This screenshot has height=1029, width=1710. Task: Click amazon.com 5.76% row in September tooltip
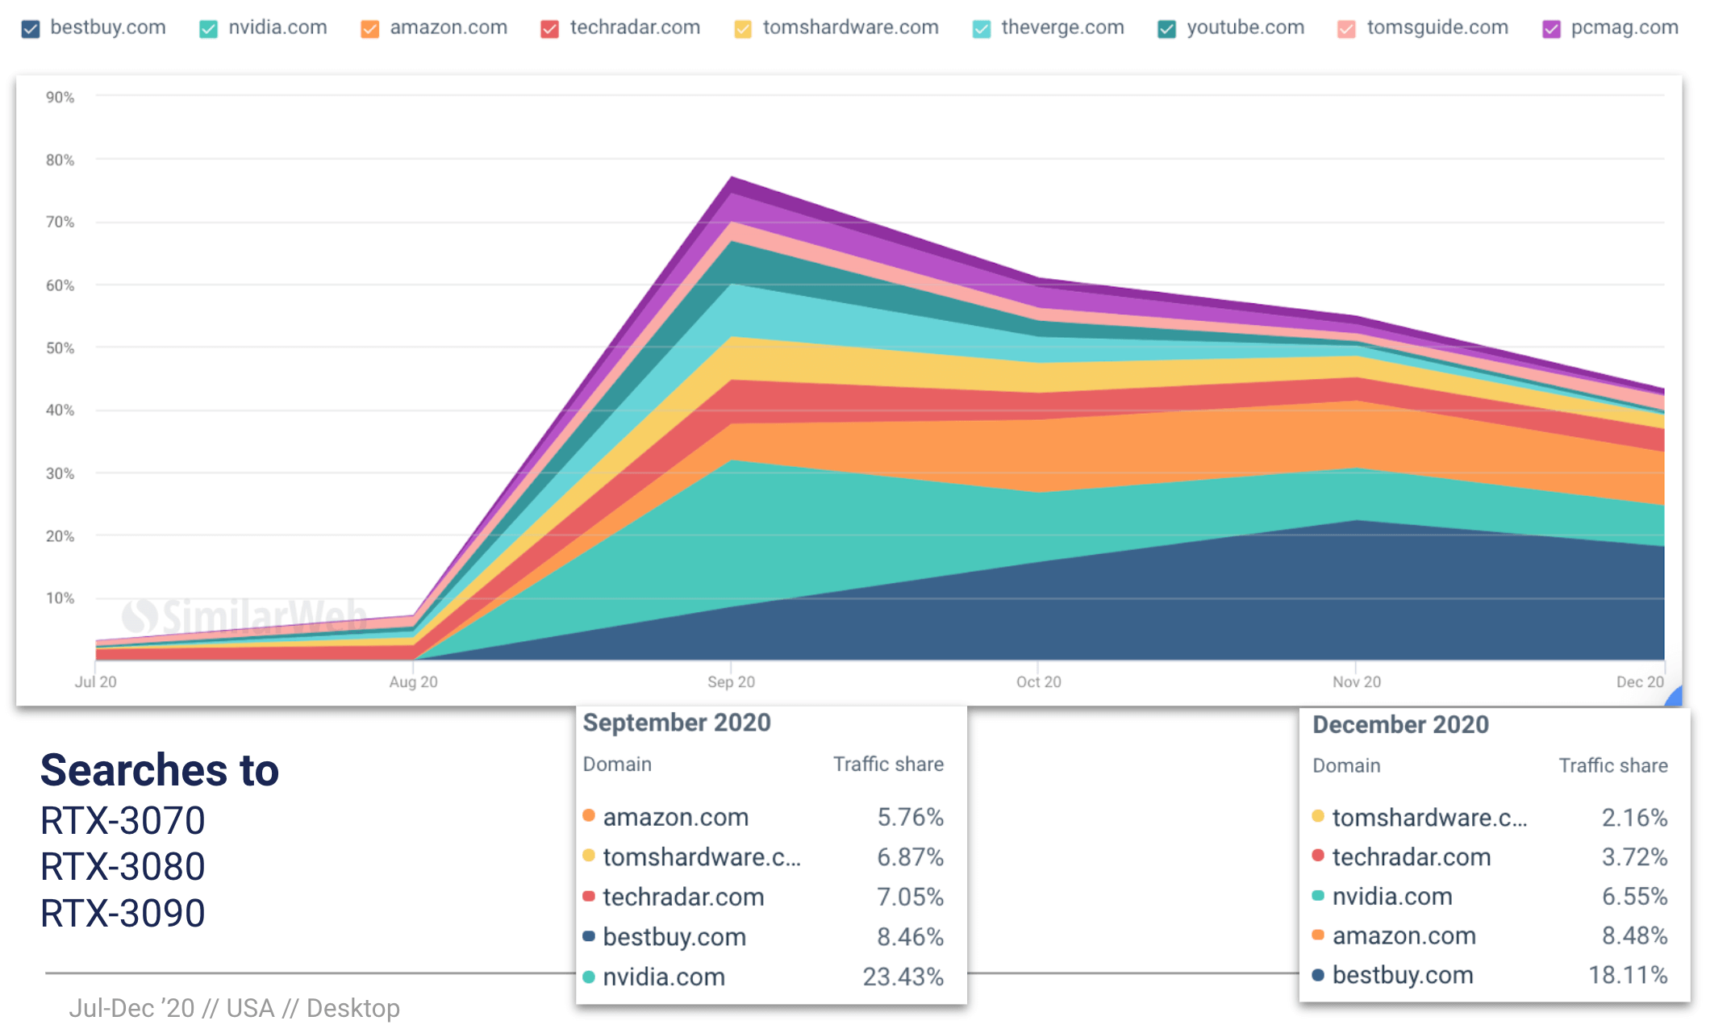tap(763, 817)
